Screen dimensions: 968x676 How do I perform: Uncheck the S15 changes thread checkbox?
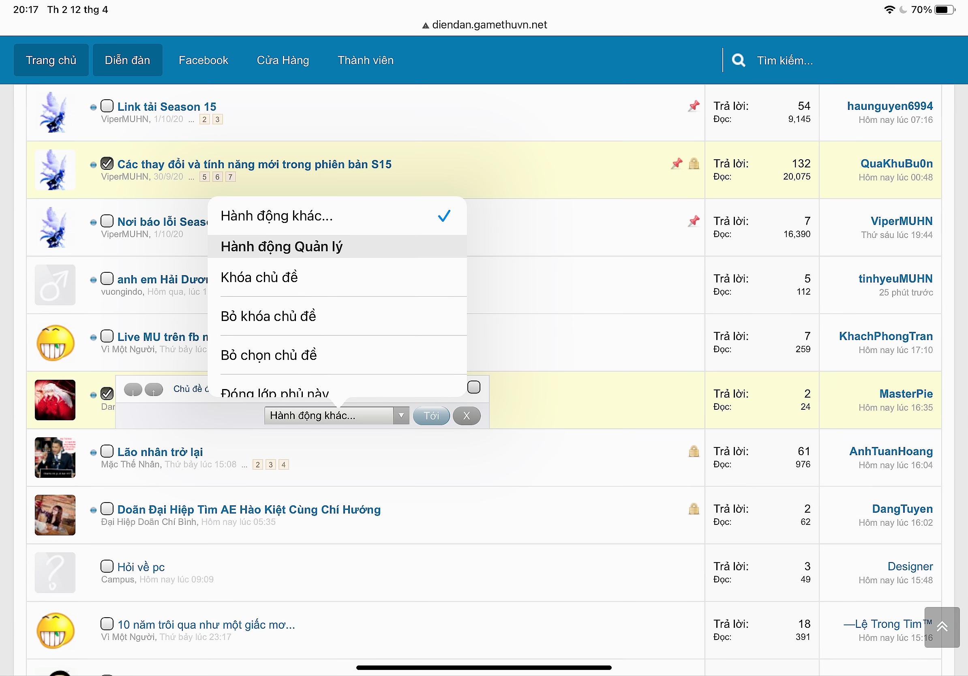click(107, 163)
